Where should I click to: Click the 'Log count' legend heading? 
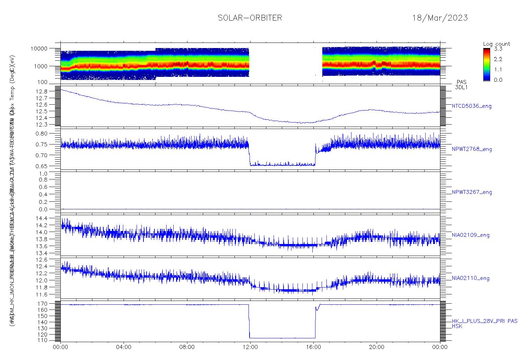click(496, 44)
